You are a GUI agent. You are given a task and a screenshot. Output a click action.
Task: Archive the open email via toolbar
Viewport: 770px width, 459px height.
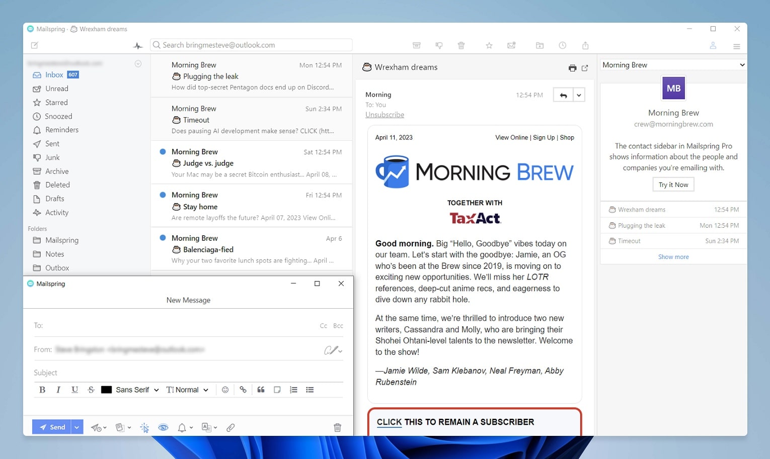pyautogui.click(x=417, y=45)
